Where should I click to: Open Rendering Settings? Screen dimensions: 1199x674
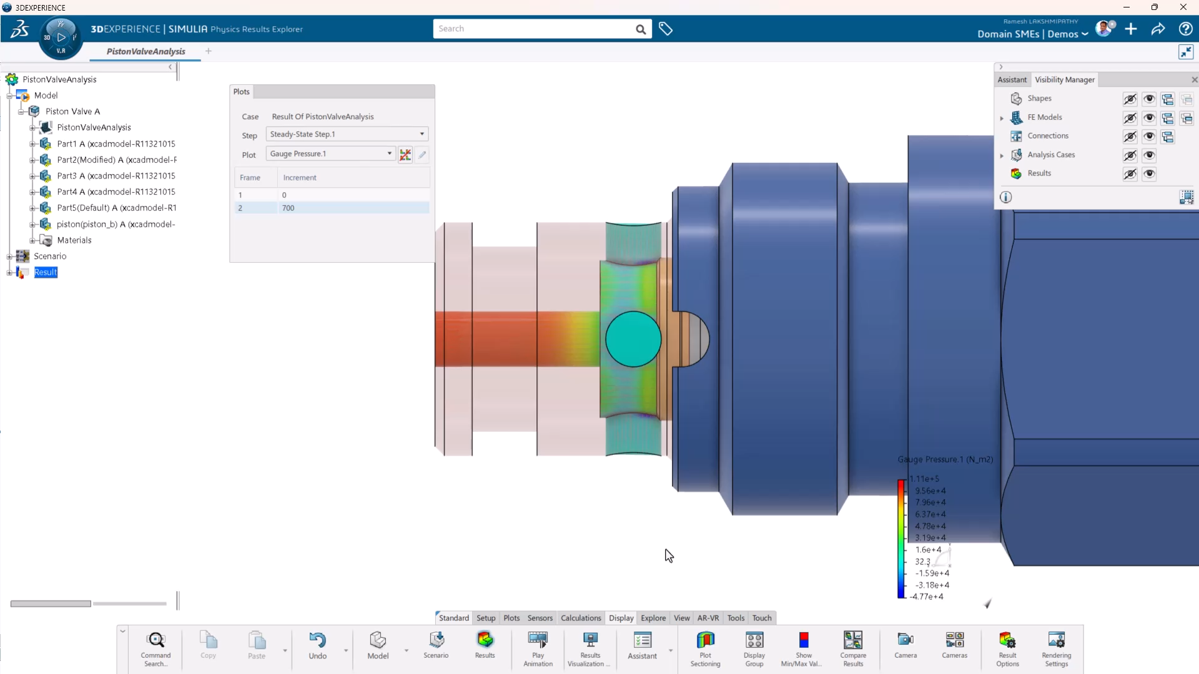[x=1057, y=648]
